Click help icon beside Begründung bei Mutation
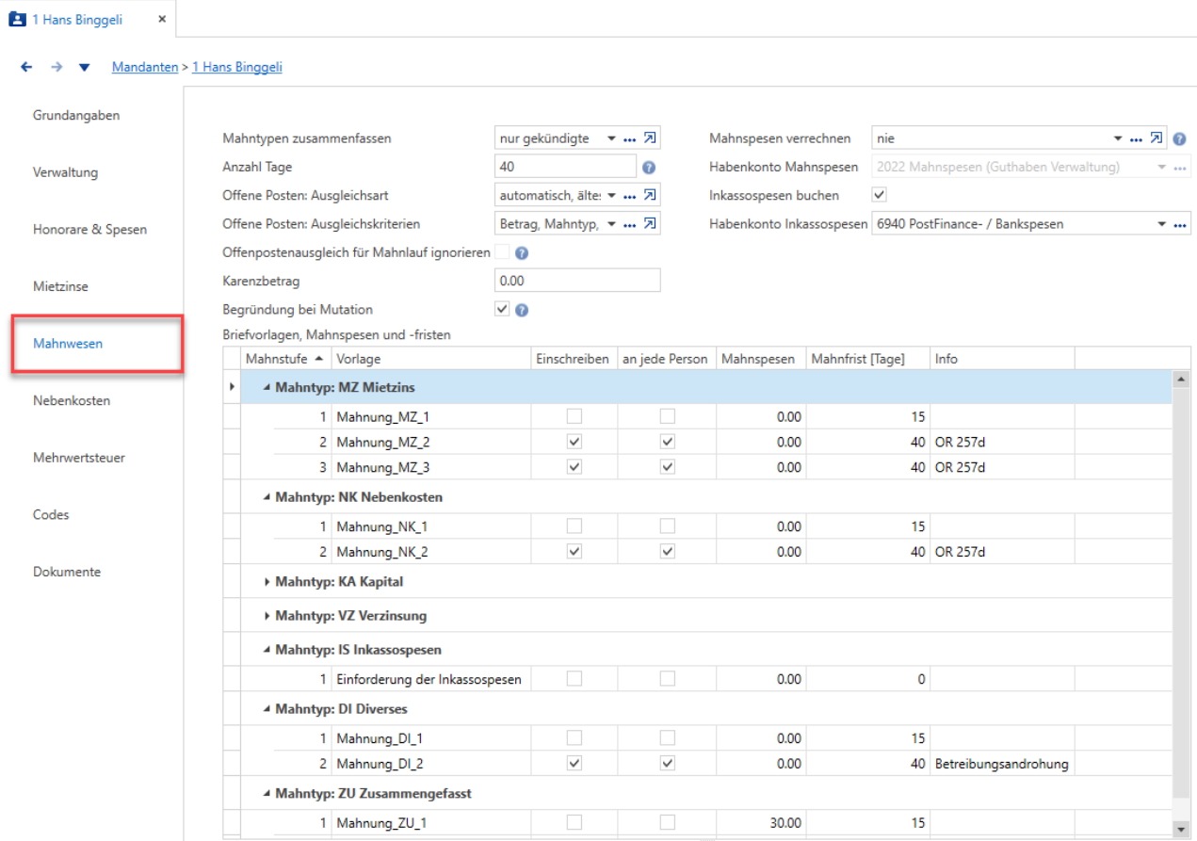 tap(522, 310)
